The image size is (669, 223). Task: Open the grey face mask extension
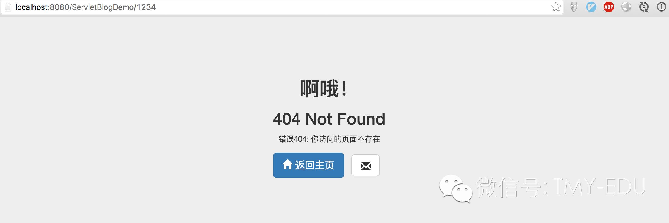[574, 7]
